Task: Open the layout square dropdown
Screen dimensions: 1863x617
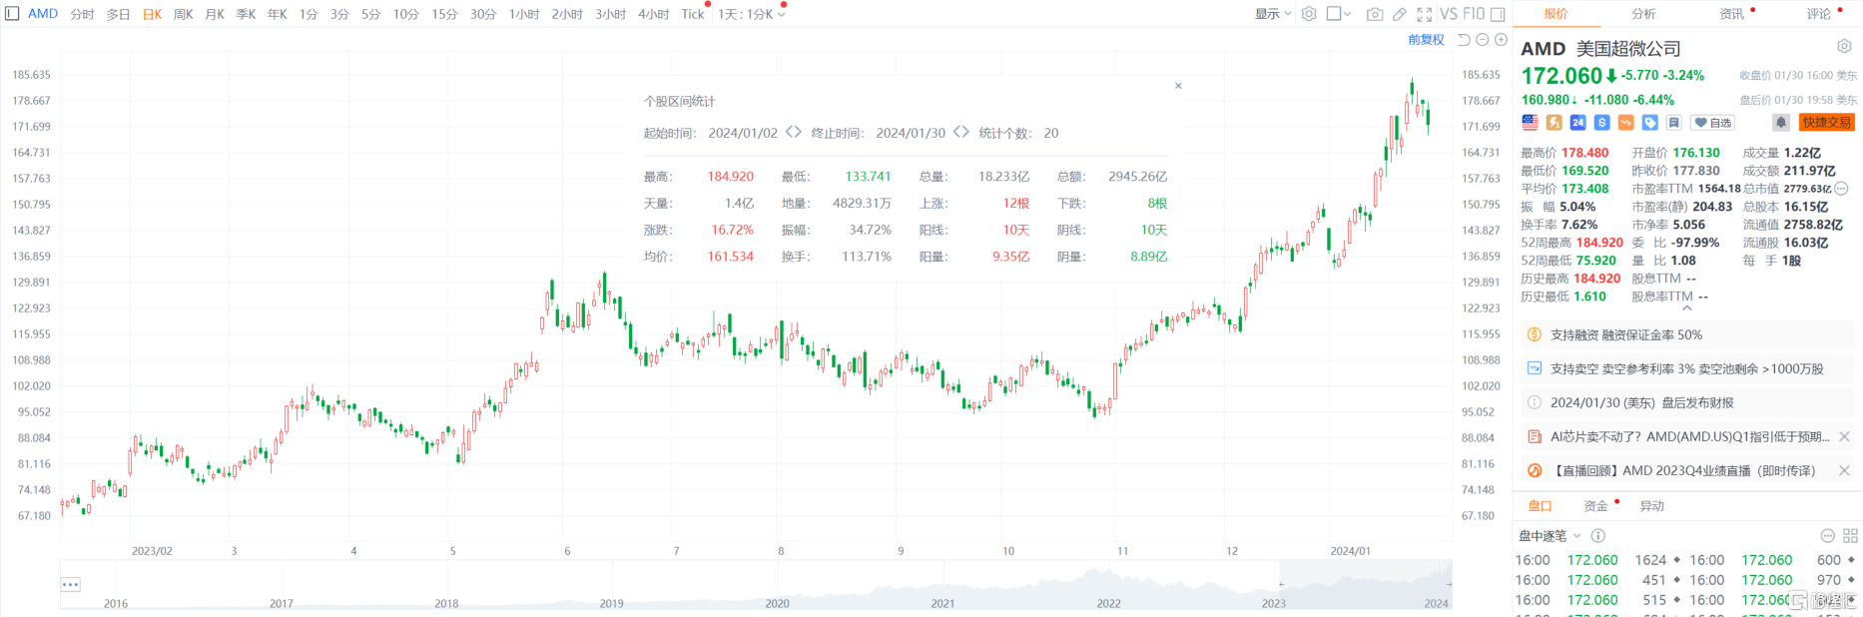Action: pos(1339,14)
